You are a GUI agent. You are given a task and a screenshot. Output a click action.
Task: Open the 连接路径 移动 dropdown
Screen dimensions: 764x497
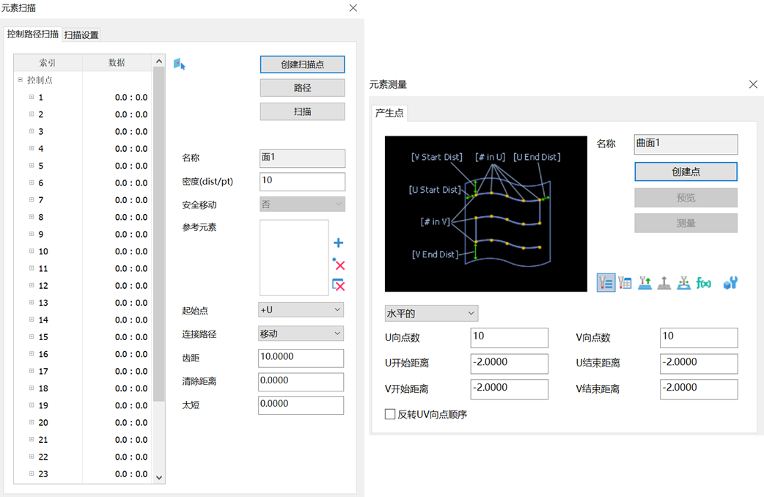301,334
